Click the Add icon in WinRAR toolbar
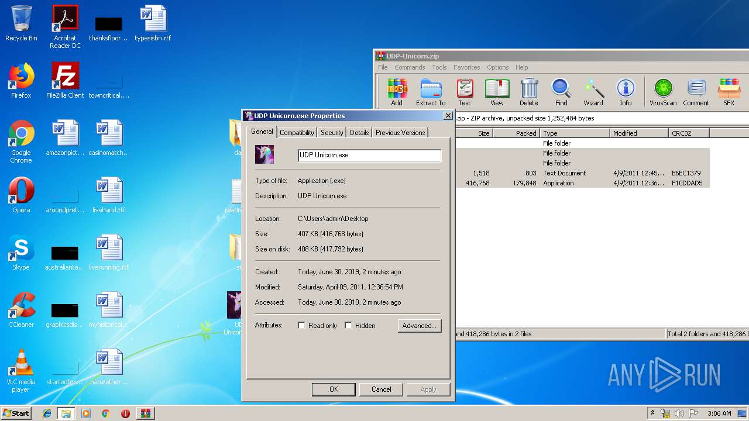 point(397,92)
